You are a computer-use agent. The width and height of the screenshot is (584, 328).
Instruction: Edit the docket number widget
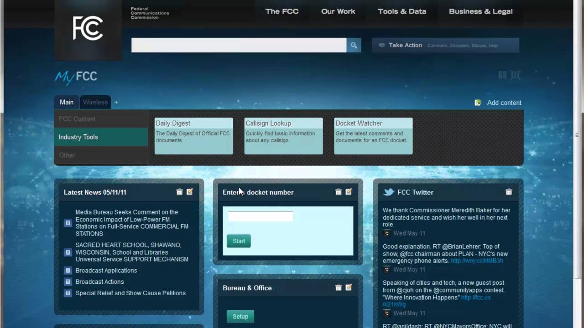pos(349,192)
